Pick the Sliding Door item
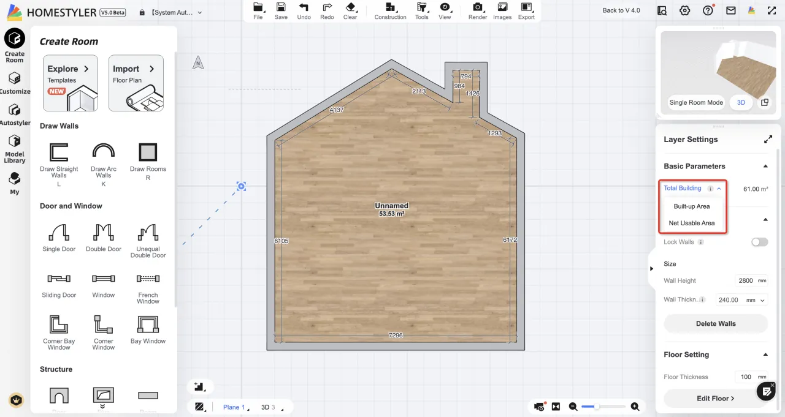This screenshot has height=417, width=785. click(59, 285)
